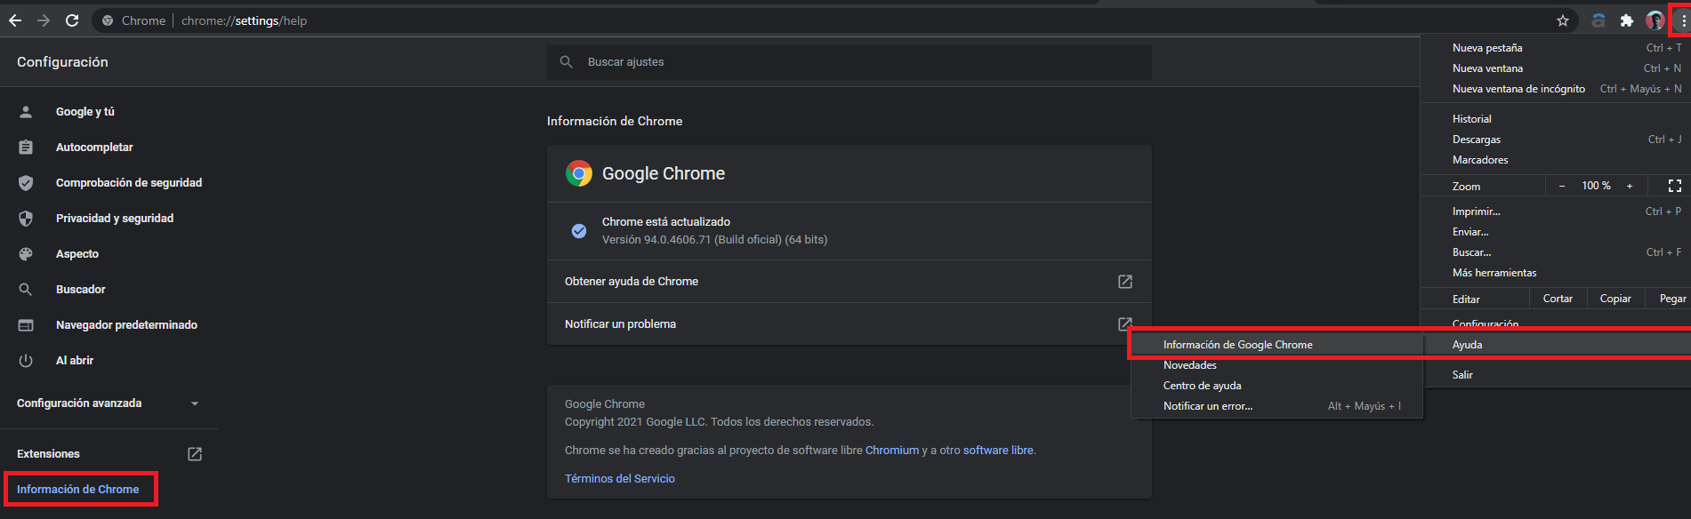Toggle fullscreen icon beside Zoom
The width and height of the screenshot is (1691, 519).
(1675, 186)
